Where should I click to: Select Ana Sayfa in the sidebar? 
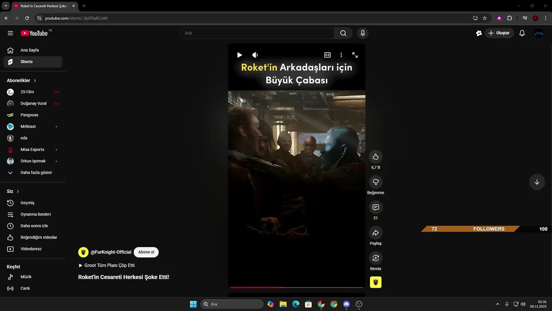[x=33, y=50]
